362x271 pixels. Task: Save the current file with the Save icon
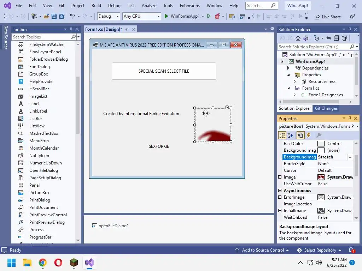point(54,16)
